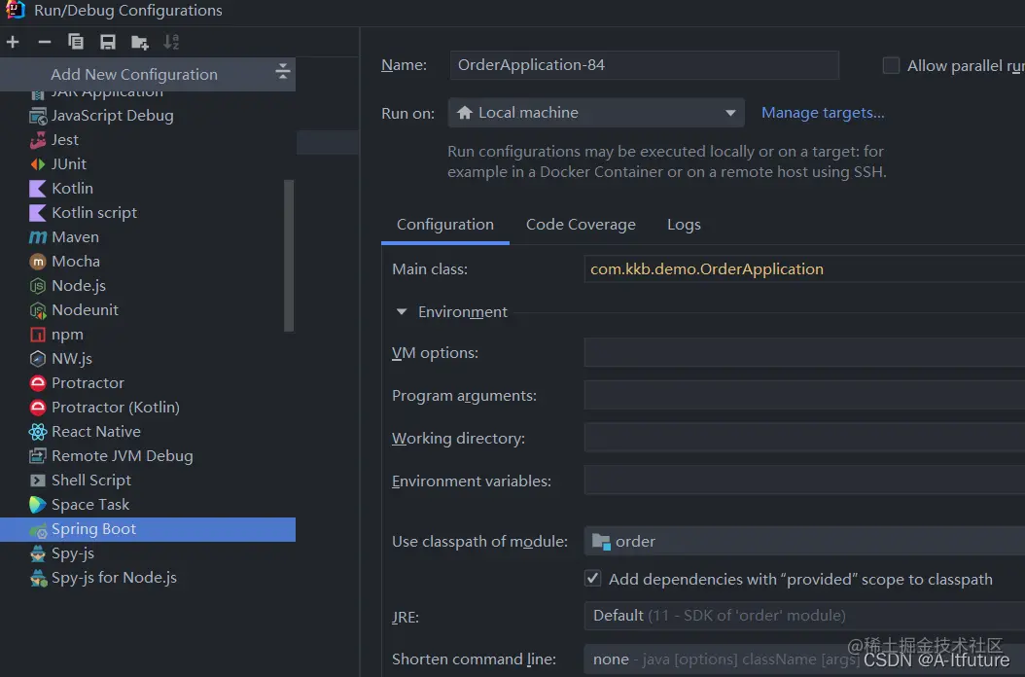Viewport: 1025px width, 677px height.
Task: Select Spy-js configuration type
Action: pyautogui.click(x=148, y=553)
